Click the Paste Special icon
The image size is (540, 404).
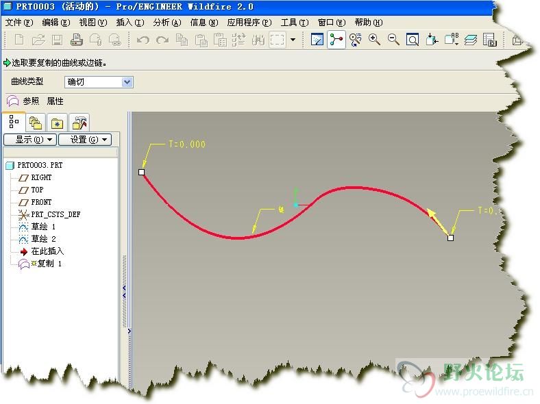point(220,40)
